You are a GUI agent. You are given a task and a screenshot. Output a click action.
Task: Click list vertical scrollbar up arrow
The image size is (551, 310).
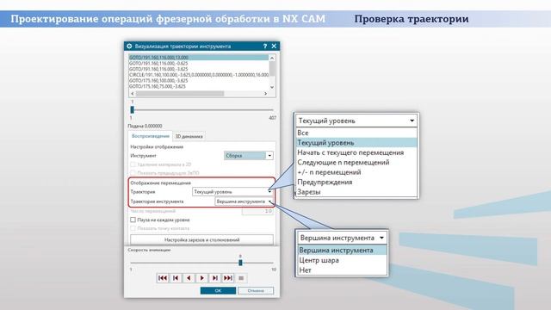(x=272, y=58)
